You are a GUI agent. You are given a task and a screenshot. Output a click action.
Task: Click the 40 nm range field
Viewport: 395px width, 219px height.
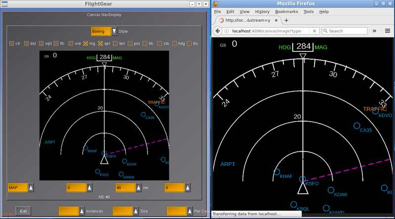(125, 188)
